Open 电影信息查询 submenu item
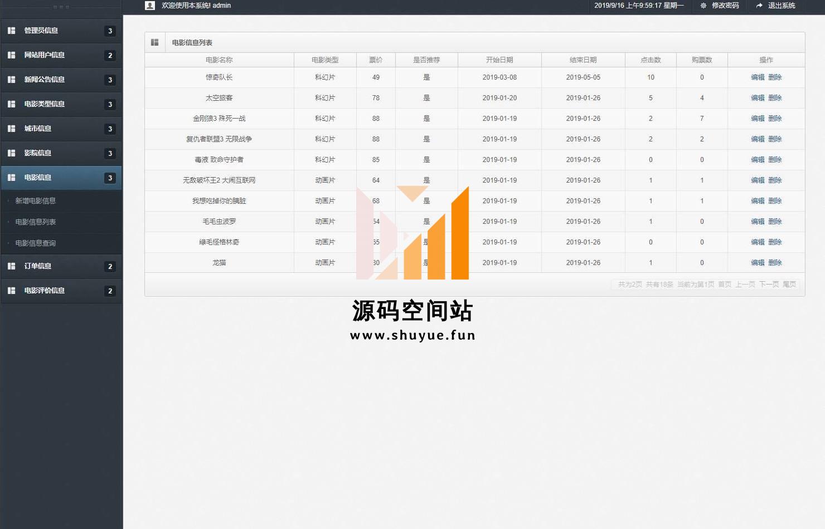 [35, 243]
